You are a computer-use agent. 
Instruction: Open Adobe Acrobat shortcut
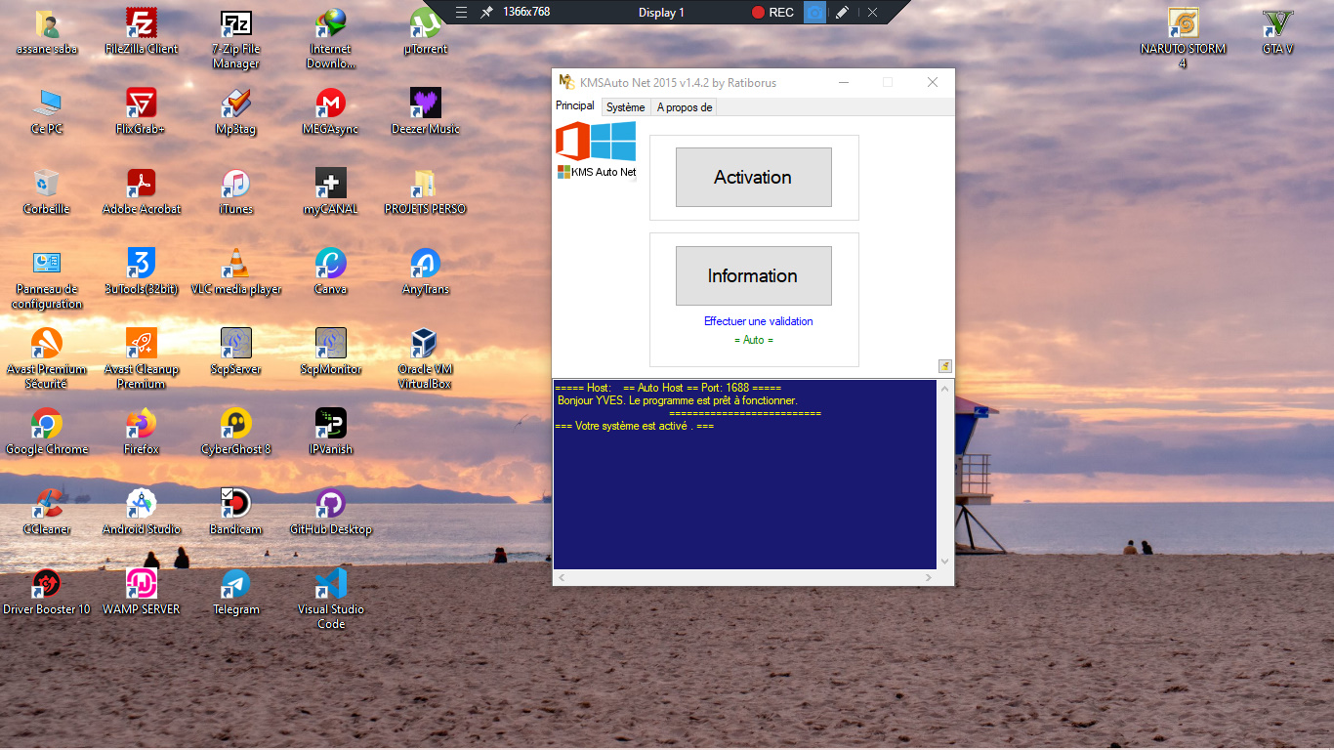(142, 192)
